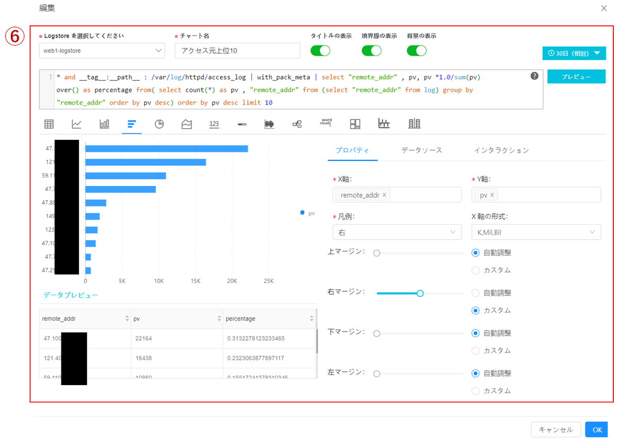The height and width of the screenshot is (443, 619).
Task: Select the line chart type icon
Action: click(76, 124)
